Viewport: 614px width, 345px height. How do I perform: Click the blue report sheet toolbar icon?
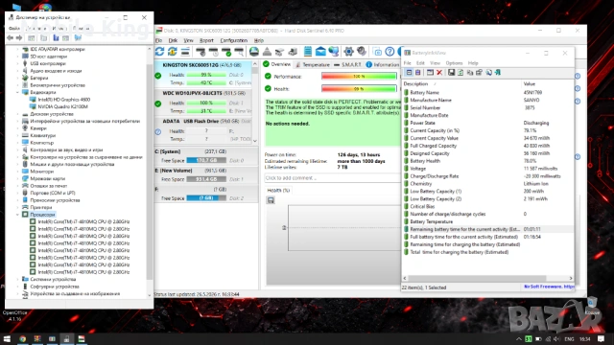tap(308, 52)
